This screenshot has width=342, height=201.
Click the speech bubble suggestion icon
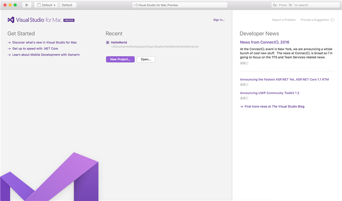click(x=333, y=20)
